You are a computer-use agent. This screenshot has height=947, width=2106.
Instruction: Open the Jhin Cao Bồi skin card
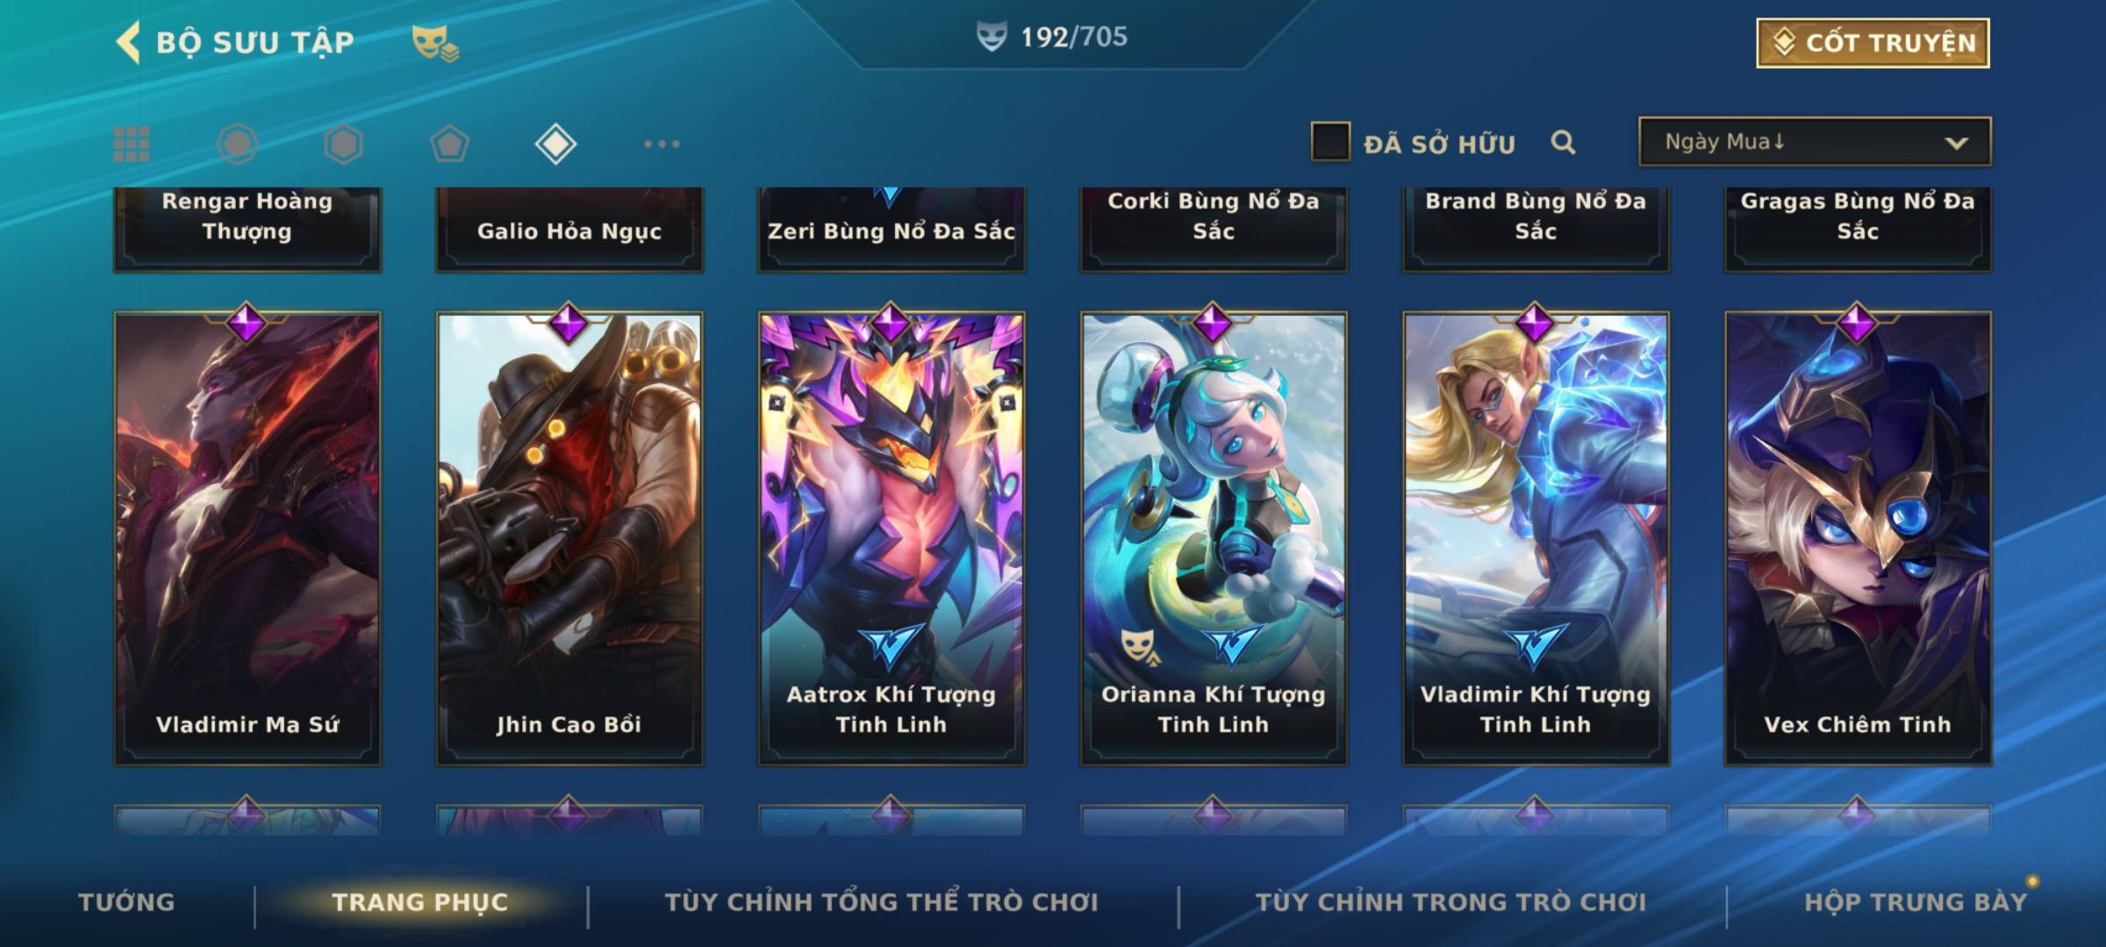(x=569, y=538)
